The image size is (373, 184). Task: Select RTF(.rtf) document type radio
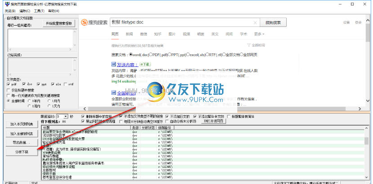pos(208,55)
